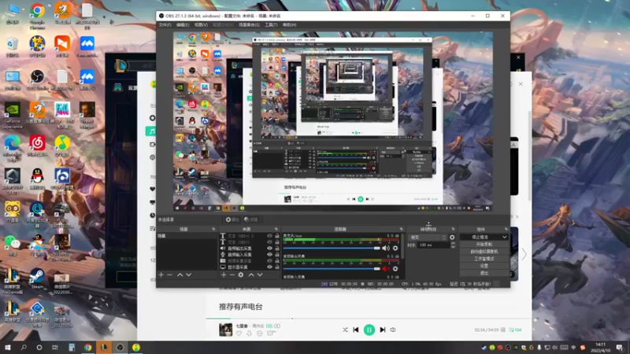Show next items with the right chevron in the music player
The image size is (630, 354).
(x=524, y=253)
